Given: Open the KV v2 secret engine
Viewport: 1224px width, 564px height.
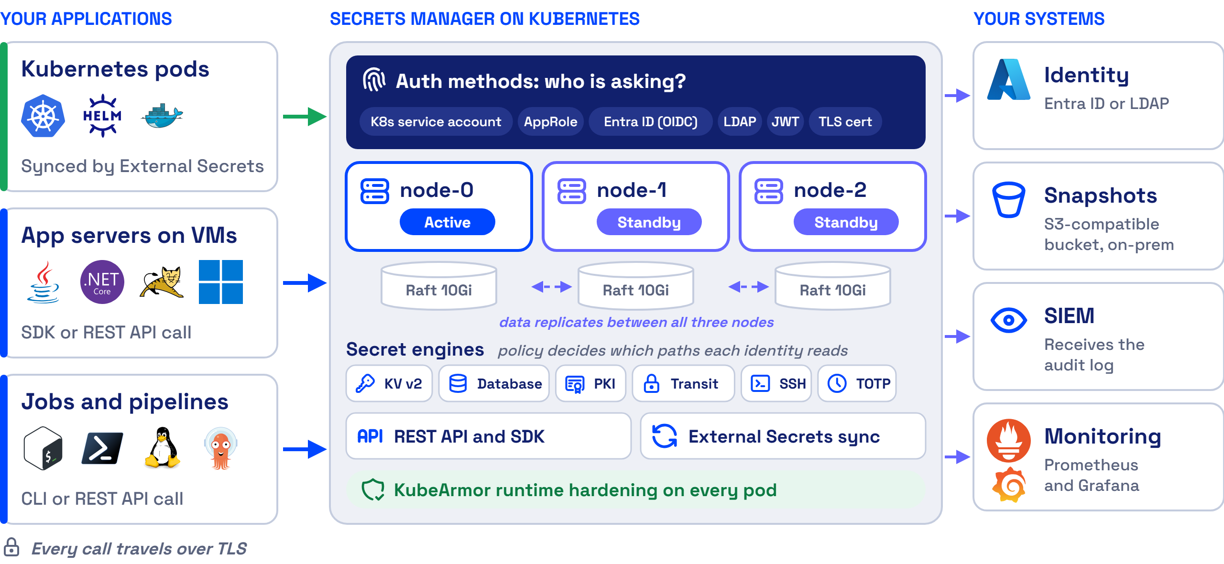Looking at the screenshot, I should (389, 383).
